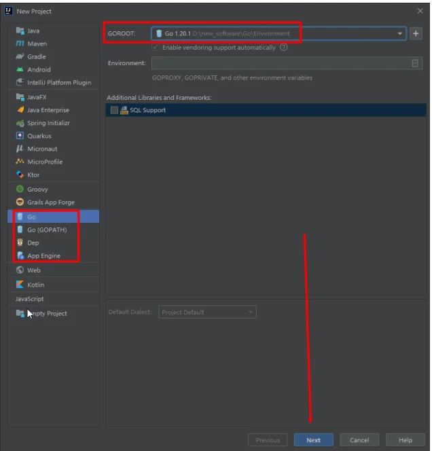Click the Dep list label
The width and height of the screenshot is (432, 451).
pyautogui.click(x=33, y=242)
